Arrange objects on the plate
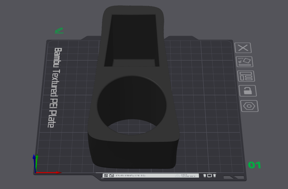Screen dimensions: 288x189 pyautogui.click(x=246, y=76)
